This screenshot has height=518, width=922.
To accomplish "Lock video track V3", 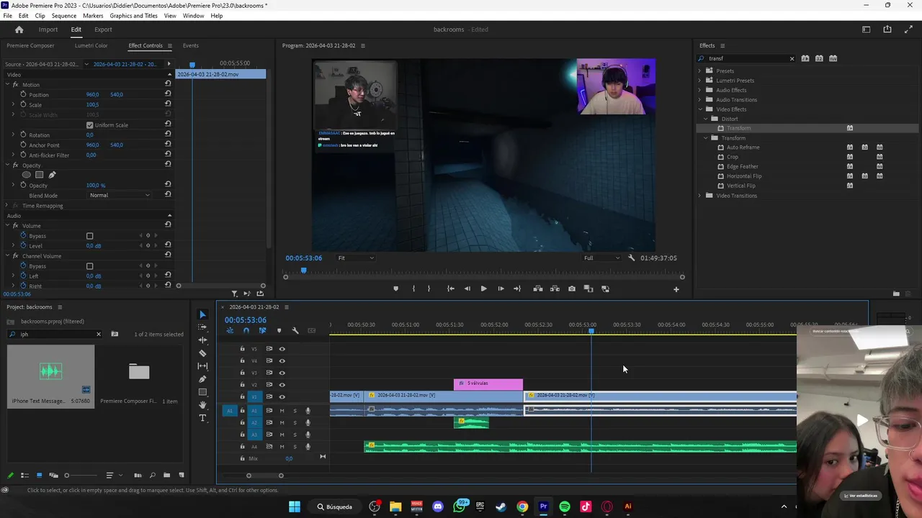I will 242,373.
